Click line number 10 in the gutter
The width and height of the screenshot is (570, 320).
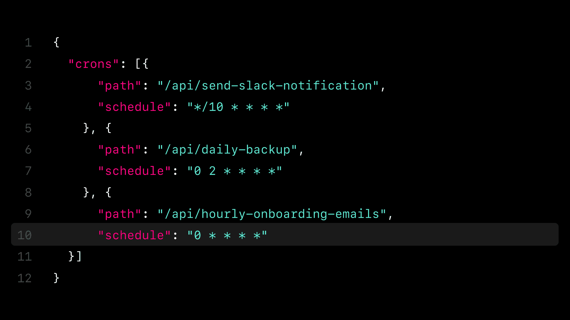click(x=25, y=235)
